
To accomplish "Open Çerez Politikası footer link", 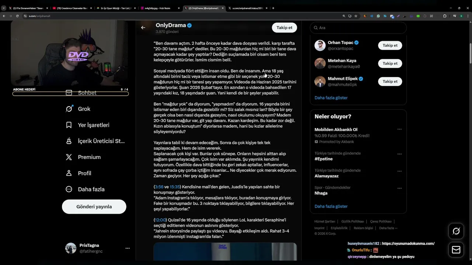I will [x=381, y=222].
